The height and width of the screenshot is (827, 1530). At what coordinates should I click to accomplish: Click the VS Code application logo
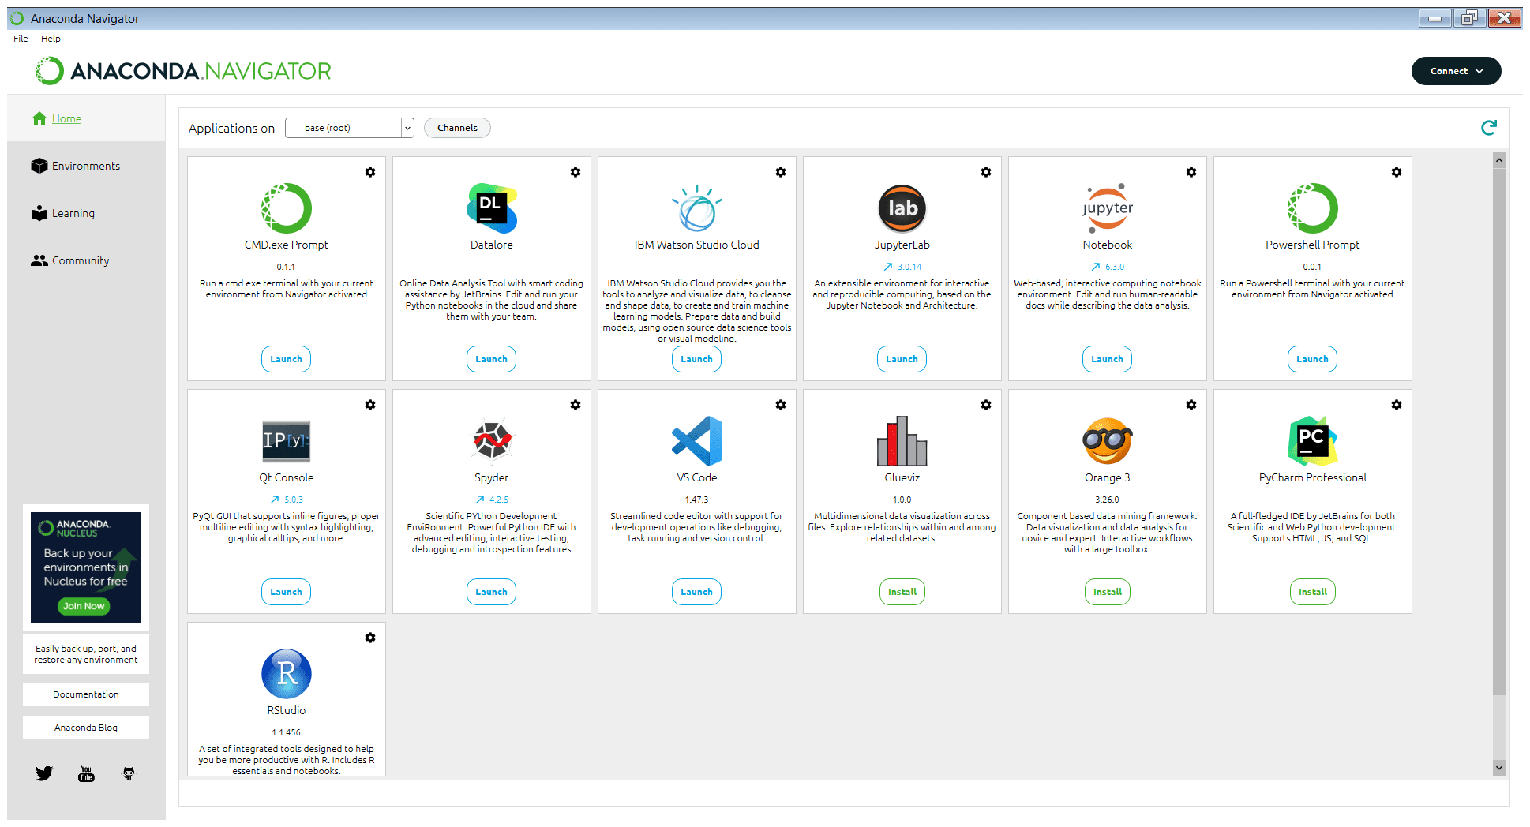click(696, 441)
